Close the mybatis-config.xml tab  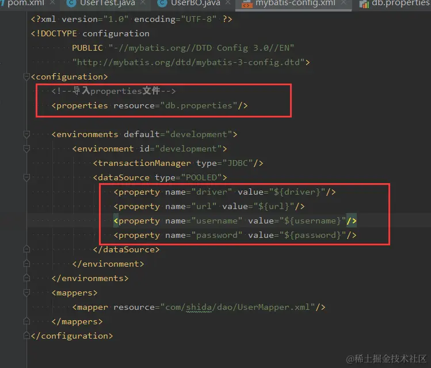click(344, 3)
